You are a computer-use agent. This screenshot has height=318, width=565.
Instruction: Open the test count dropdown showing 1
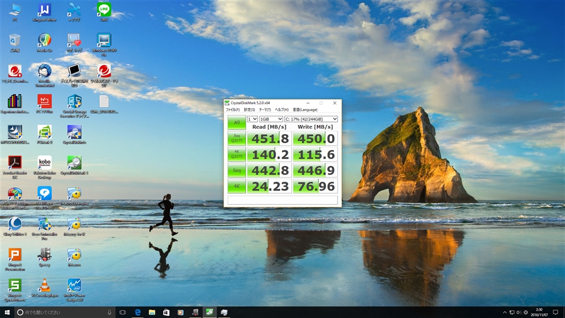pos(252,119)
